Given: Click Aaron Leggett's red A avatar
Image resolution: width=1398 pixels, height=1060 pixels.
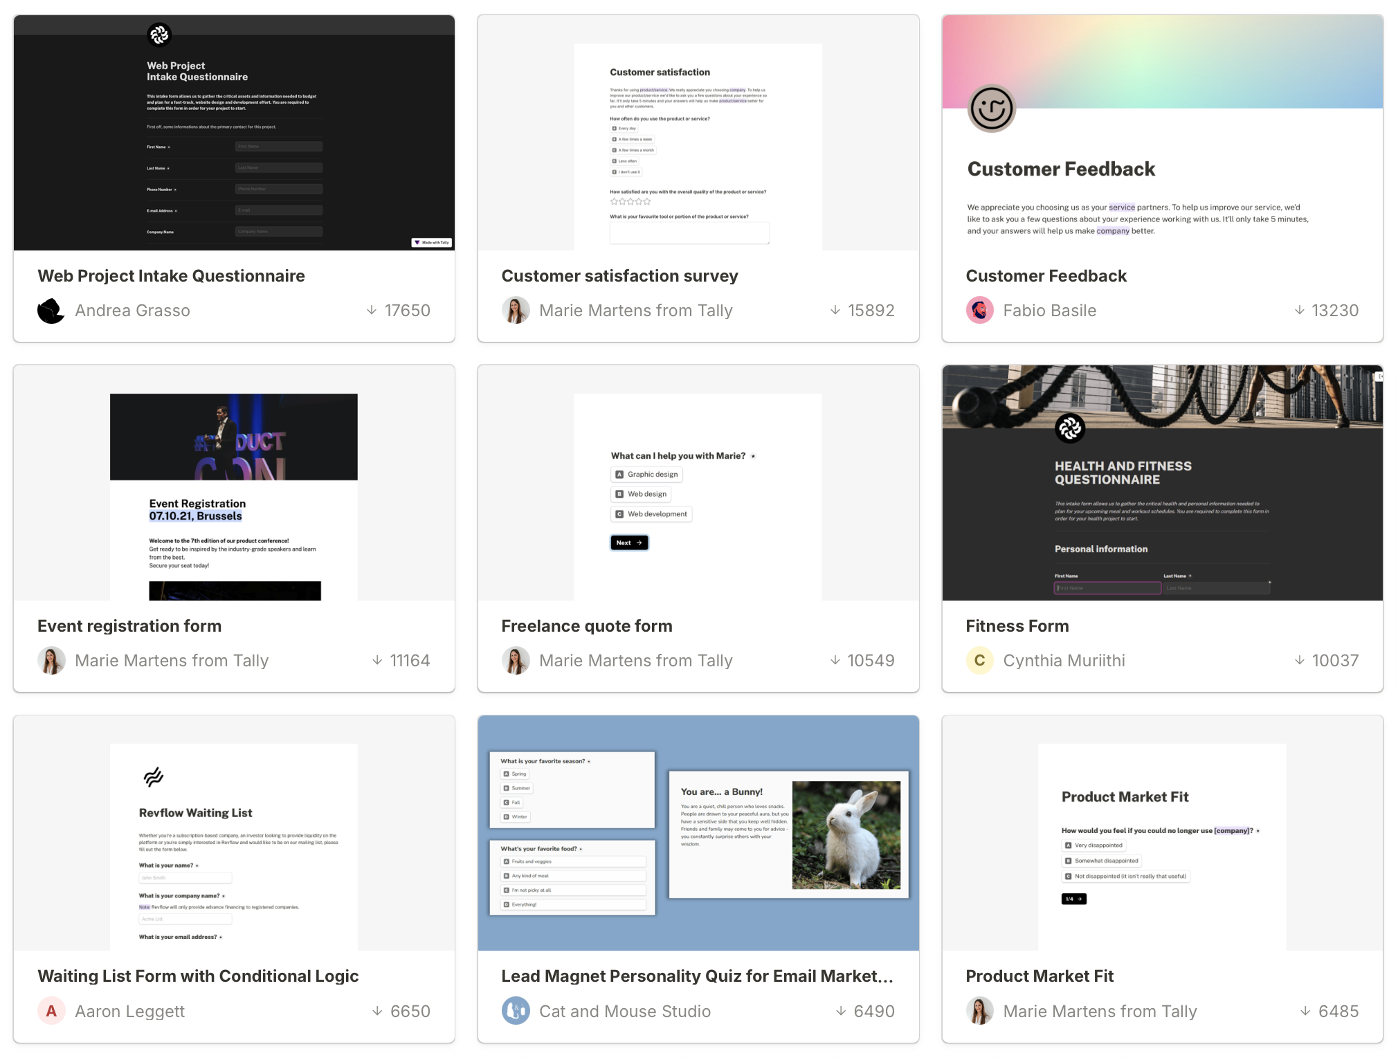Looking at the screenshot, I should pyautogui.click(x=51, y=1012).
